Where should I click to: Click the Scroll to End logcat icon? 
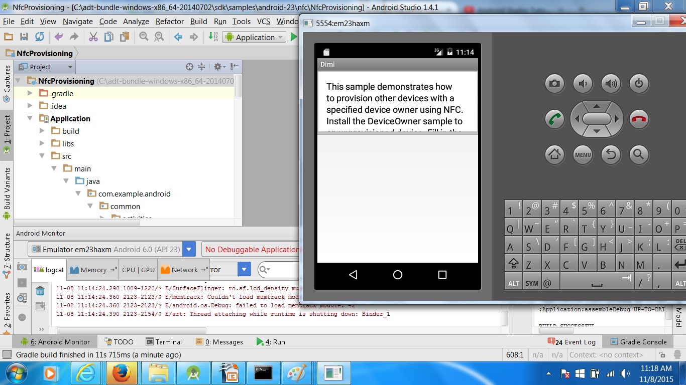click(40, 306)
